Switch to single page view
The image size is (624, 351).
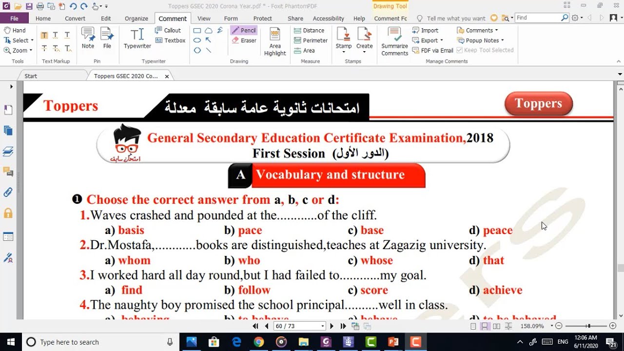(x=473, y=326)
